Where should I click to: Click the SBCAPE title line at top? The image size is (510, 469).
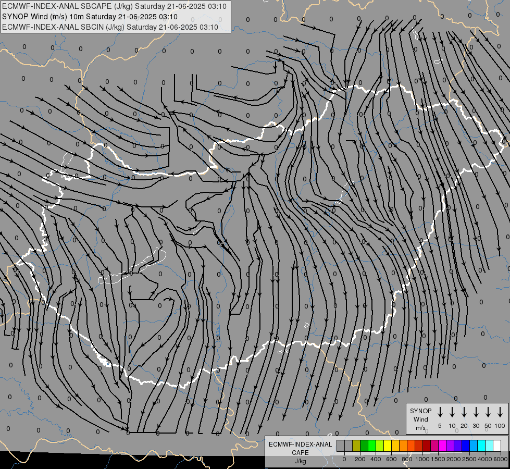point(114,6)
